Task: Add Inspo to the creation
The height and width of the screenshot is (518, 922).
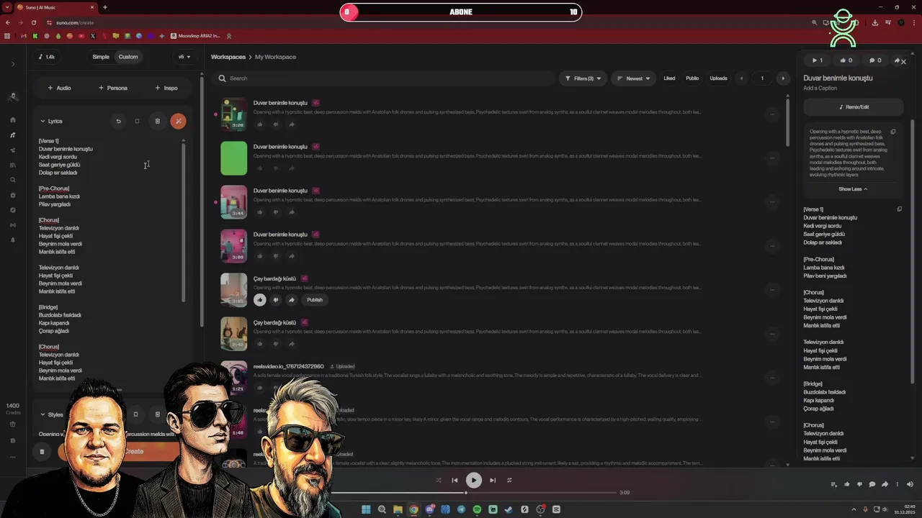Action: click(166, 88)
